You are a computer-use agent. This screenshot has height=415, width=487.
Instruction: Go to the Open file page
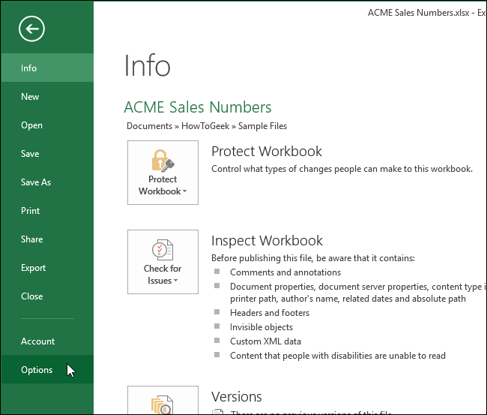(x=47, y=125)
